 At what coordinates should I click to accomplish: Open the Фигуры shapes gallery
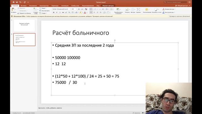click(x=133, y=10)
